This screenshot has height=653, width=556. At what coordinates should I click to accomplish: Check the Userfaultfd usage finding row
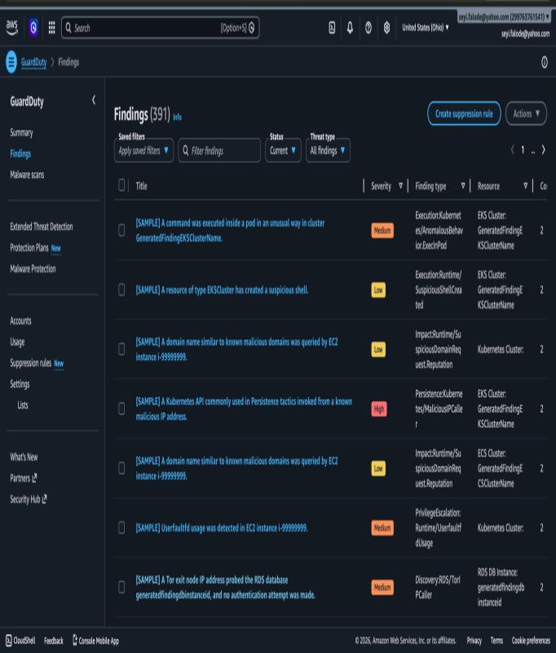[121, 527]
